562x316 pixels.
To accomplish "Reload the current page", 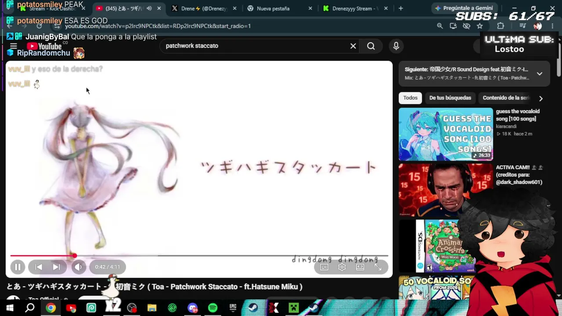I will point(40,26).
